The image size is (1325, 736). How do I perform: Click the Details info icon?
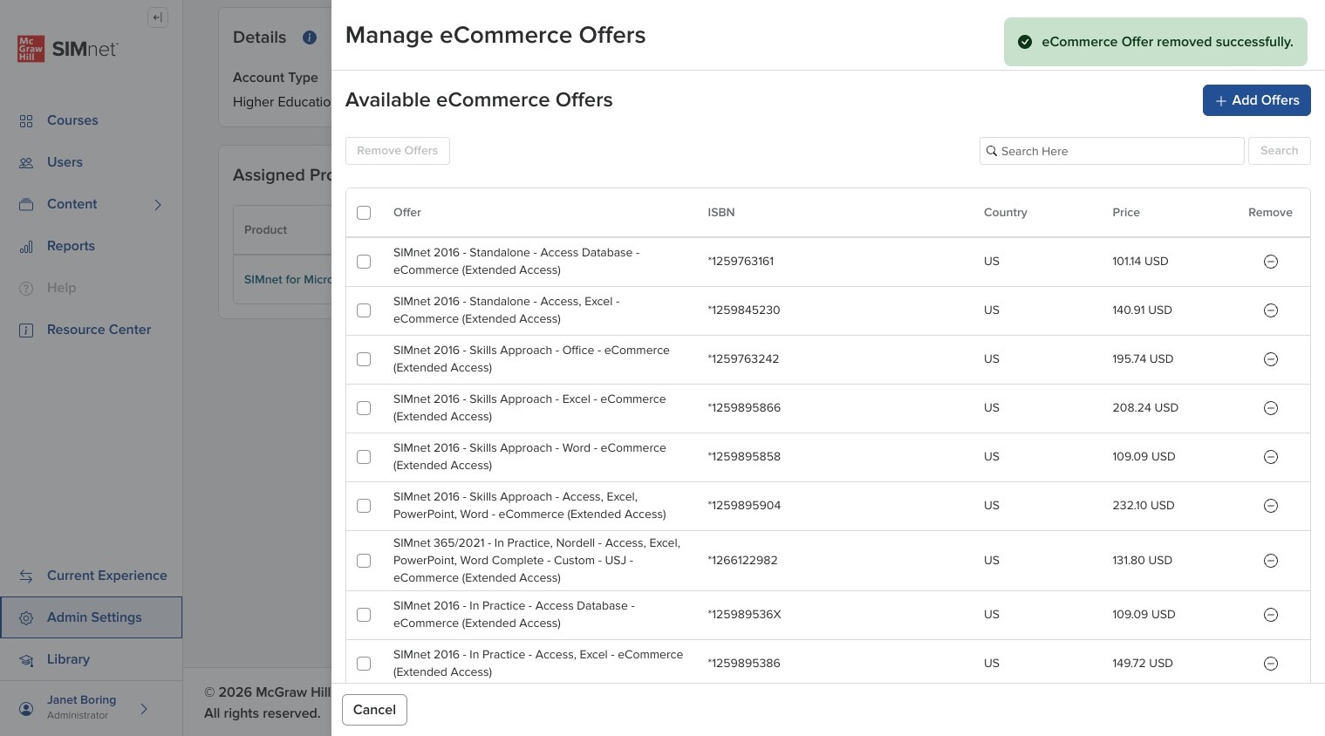(309, 37)
